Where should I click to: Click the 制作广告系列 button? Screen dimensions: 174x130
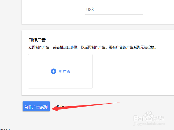[36, 106]
